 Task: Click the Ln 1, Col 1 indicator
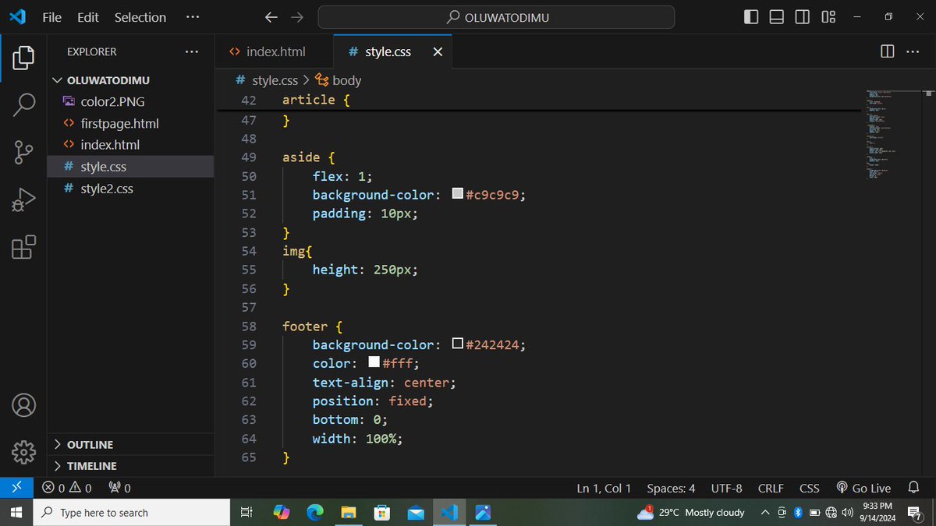(604, 489)
